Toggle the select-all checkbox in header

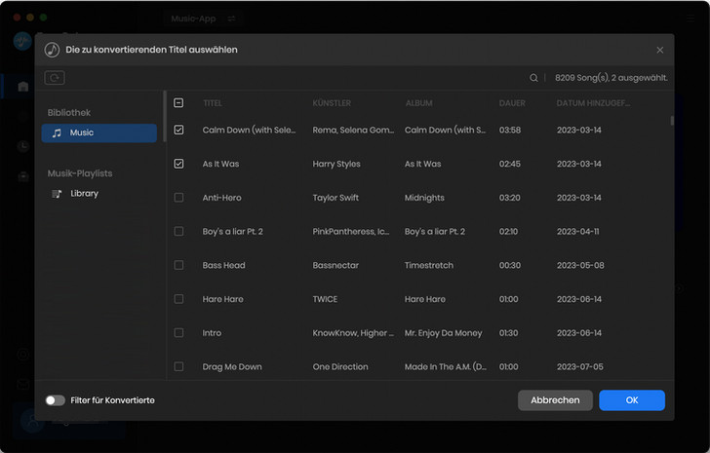pyautogui.click(x=178, y=103)
